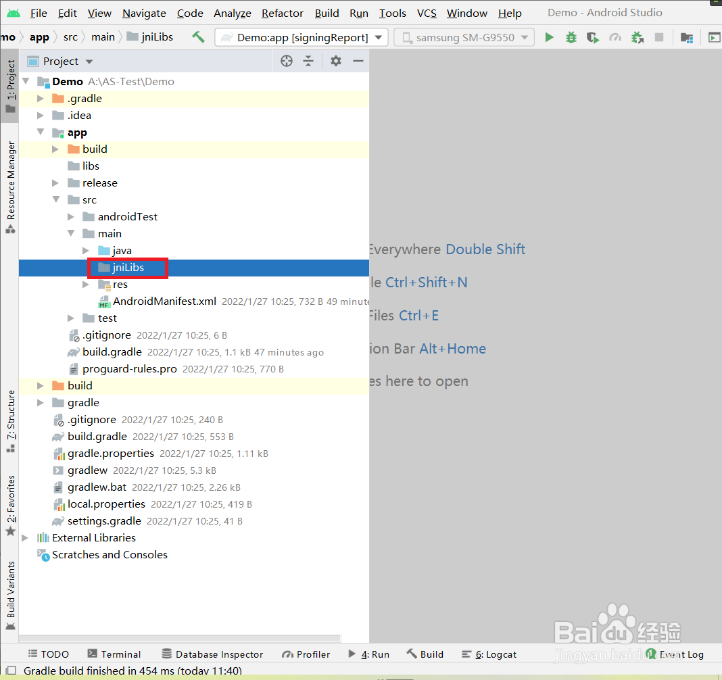Expand the app build folder
722x680 pixels.
click(x=55, y=149)
